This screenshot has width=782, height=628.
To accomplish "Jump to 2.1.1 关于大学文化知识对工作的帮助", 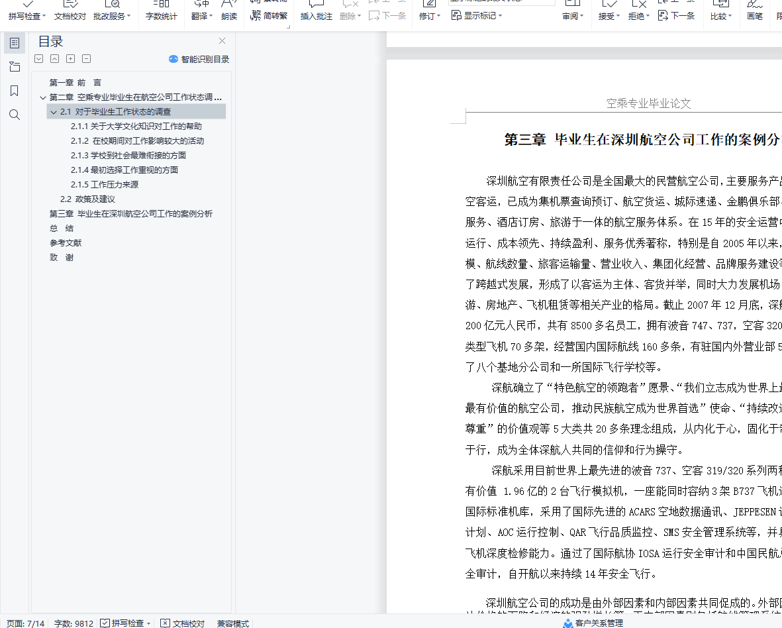I will pyautogui.click(x=136, y=127).
